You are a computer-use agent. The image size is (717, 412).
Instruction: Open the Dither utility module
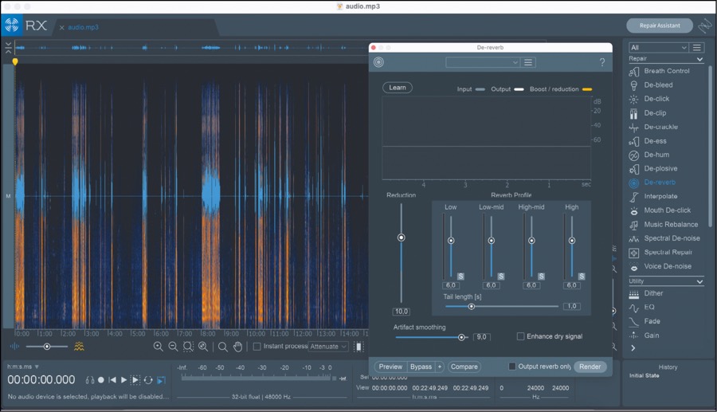tap(646, 293)
